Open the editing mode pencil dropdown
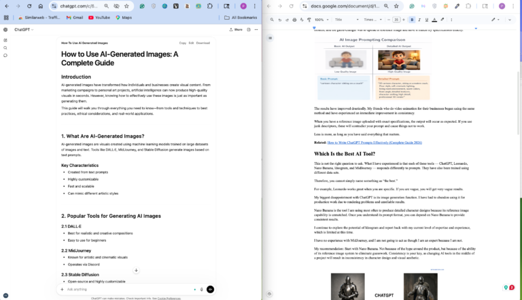Screen dimensions: 522x300 click(495, 20)
